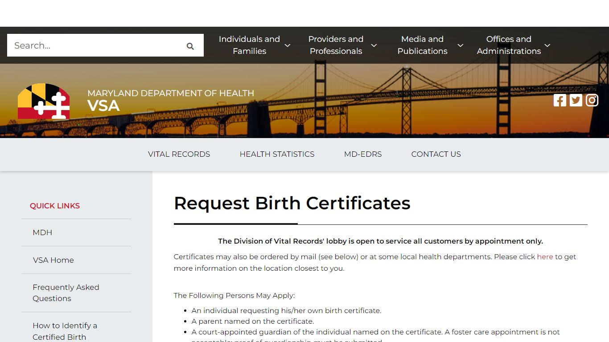Image resolution: width=609 pixels, height=342 pixels.
Task: Open the Contact Us page
Action: pos(436,154)
